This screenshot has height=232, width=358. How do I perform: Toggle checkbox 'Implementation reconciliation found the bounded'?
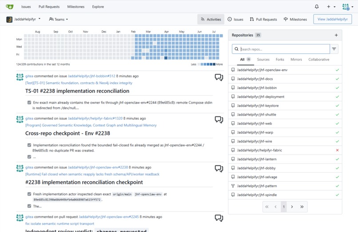(29, 145)
